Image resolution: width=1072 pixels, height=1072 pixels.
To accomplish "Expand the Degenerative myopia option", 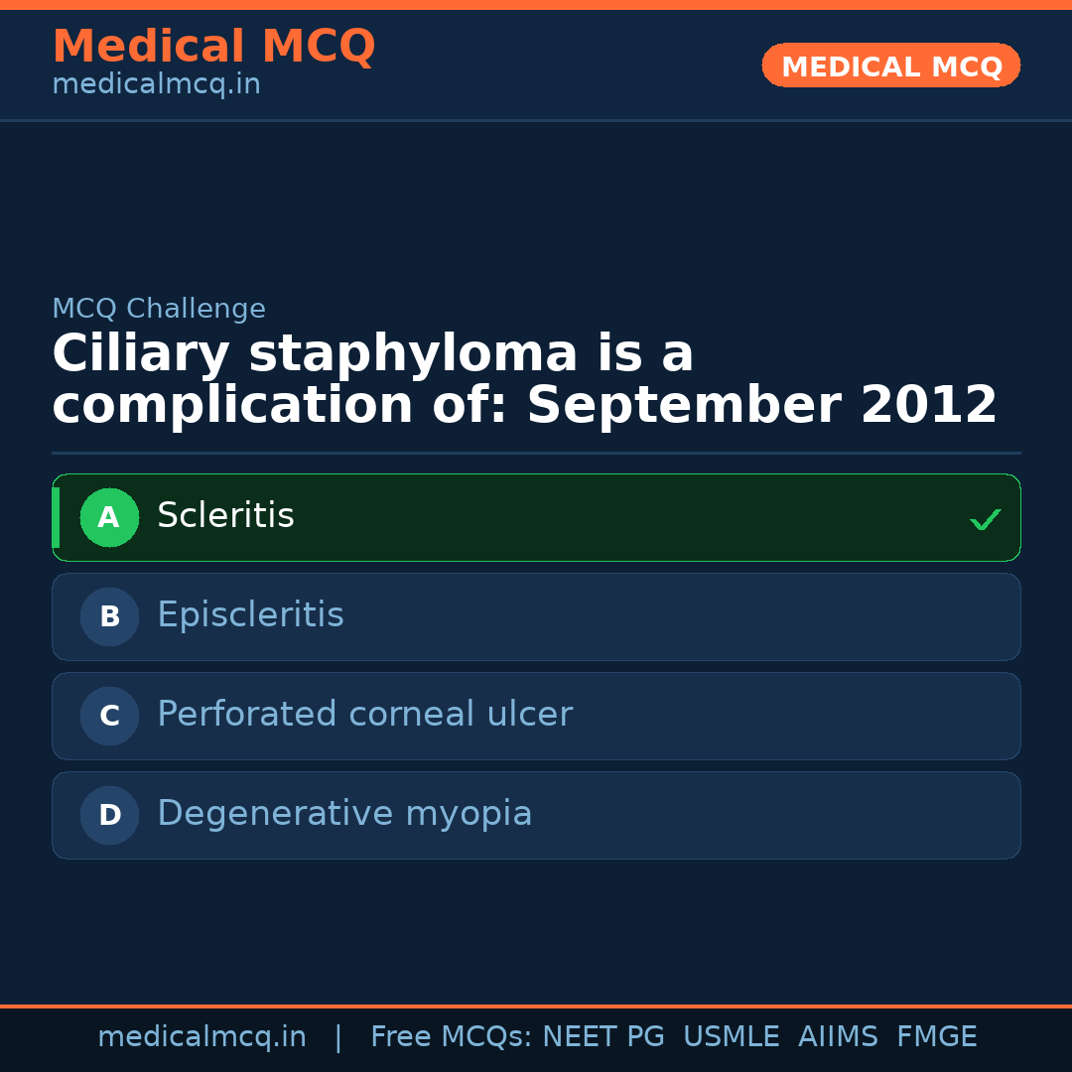I will click(536, 815).
